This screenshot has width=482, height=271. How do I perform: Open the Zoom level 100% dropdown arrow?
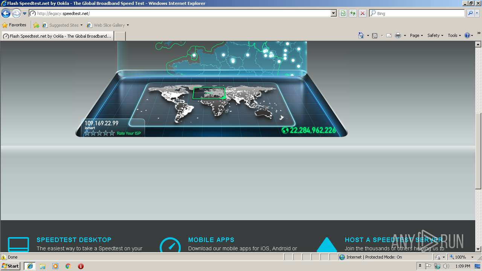pos(472,257)
